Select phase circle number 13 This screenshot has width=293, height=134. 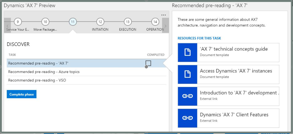[x=128, y=22]
